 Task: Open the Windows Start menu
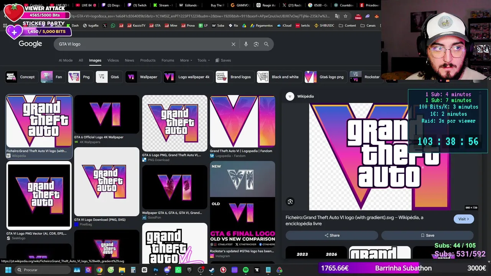pos(8,270)
